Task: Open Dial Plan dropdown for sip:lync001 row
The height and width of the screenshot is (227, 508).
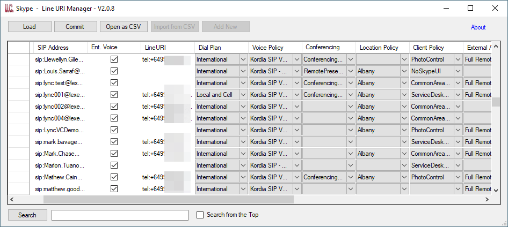Action: tap(243, 95)
